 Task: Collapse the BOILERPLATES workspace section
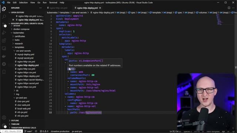pos(27,24)
